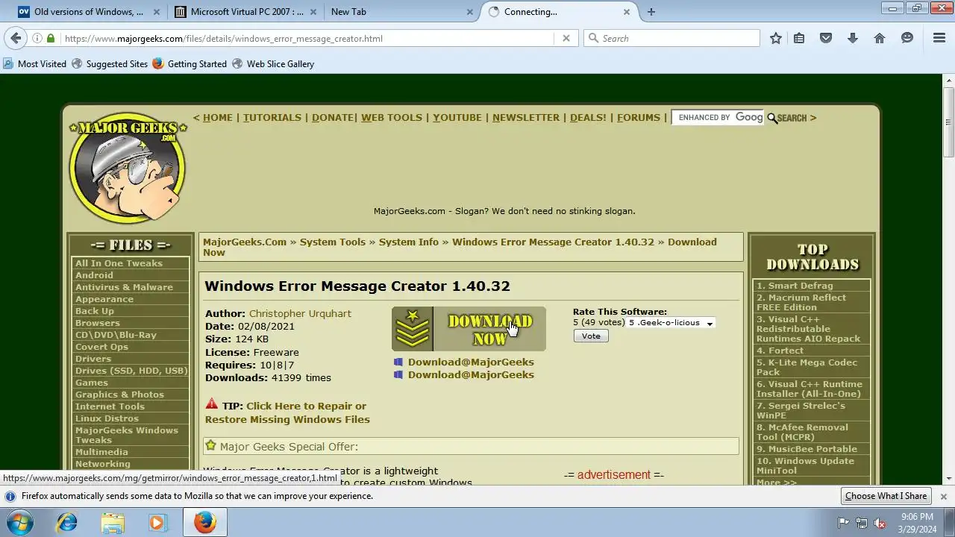Open System Tools breadcrumb link
Screen dimensions: 955x537
point(333,242)
